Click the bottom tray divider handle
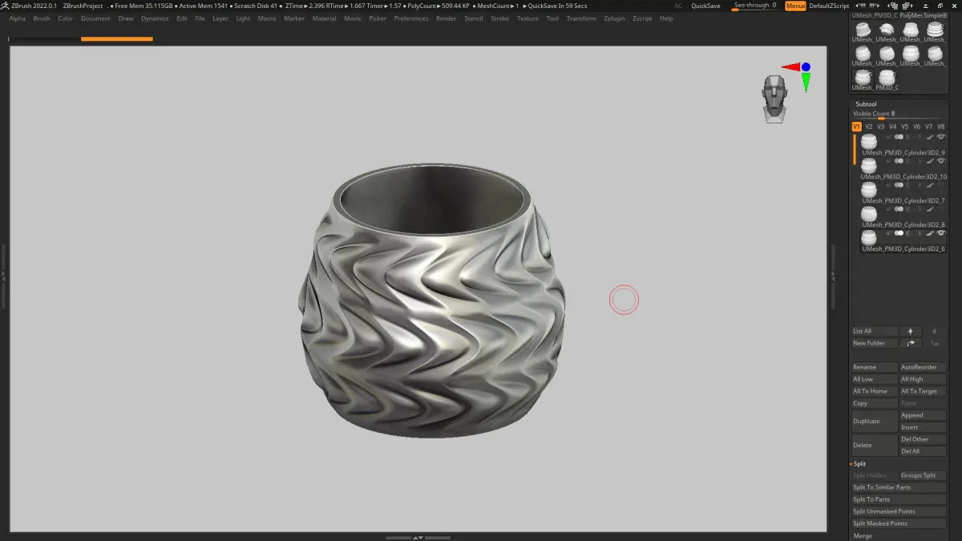 coord(418,537)
